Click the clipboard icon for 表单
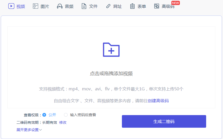Screen dimensions: 223x139 coord(132,6)
